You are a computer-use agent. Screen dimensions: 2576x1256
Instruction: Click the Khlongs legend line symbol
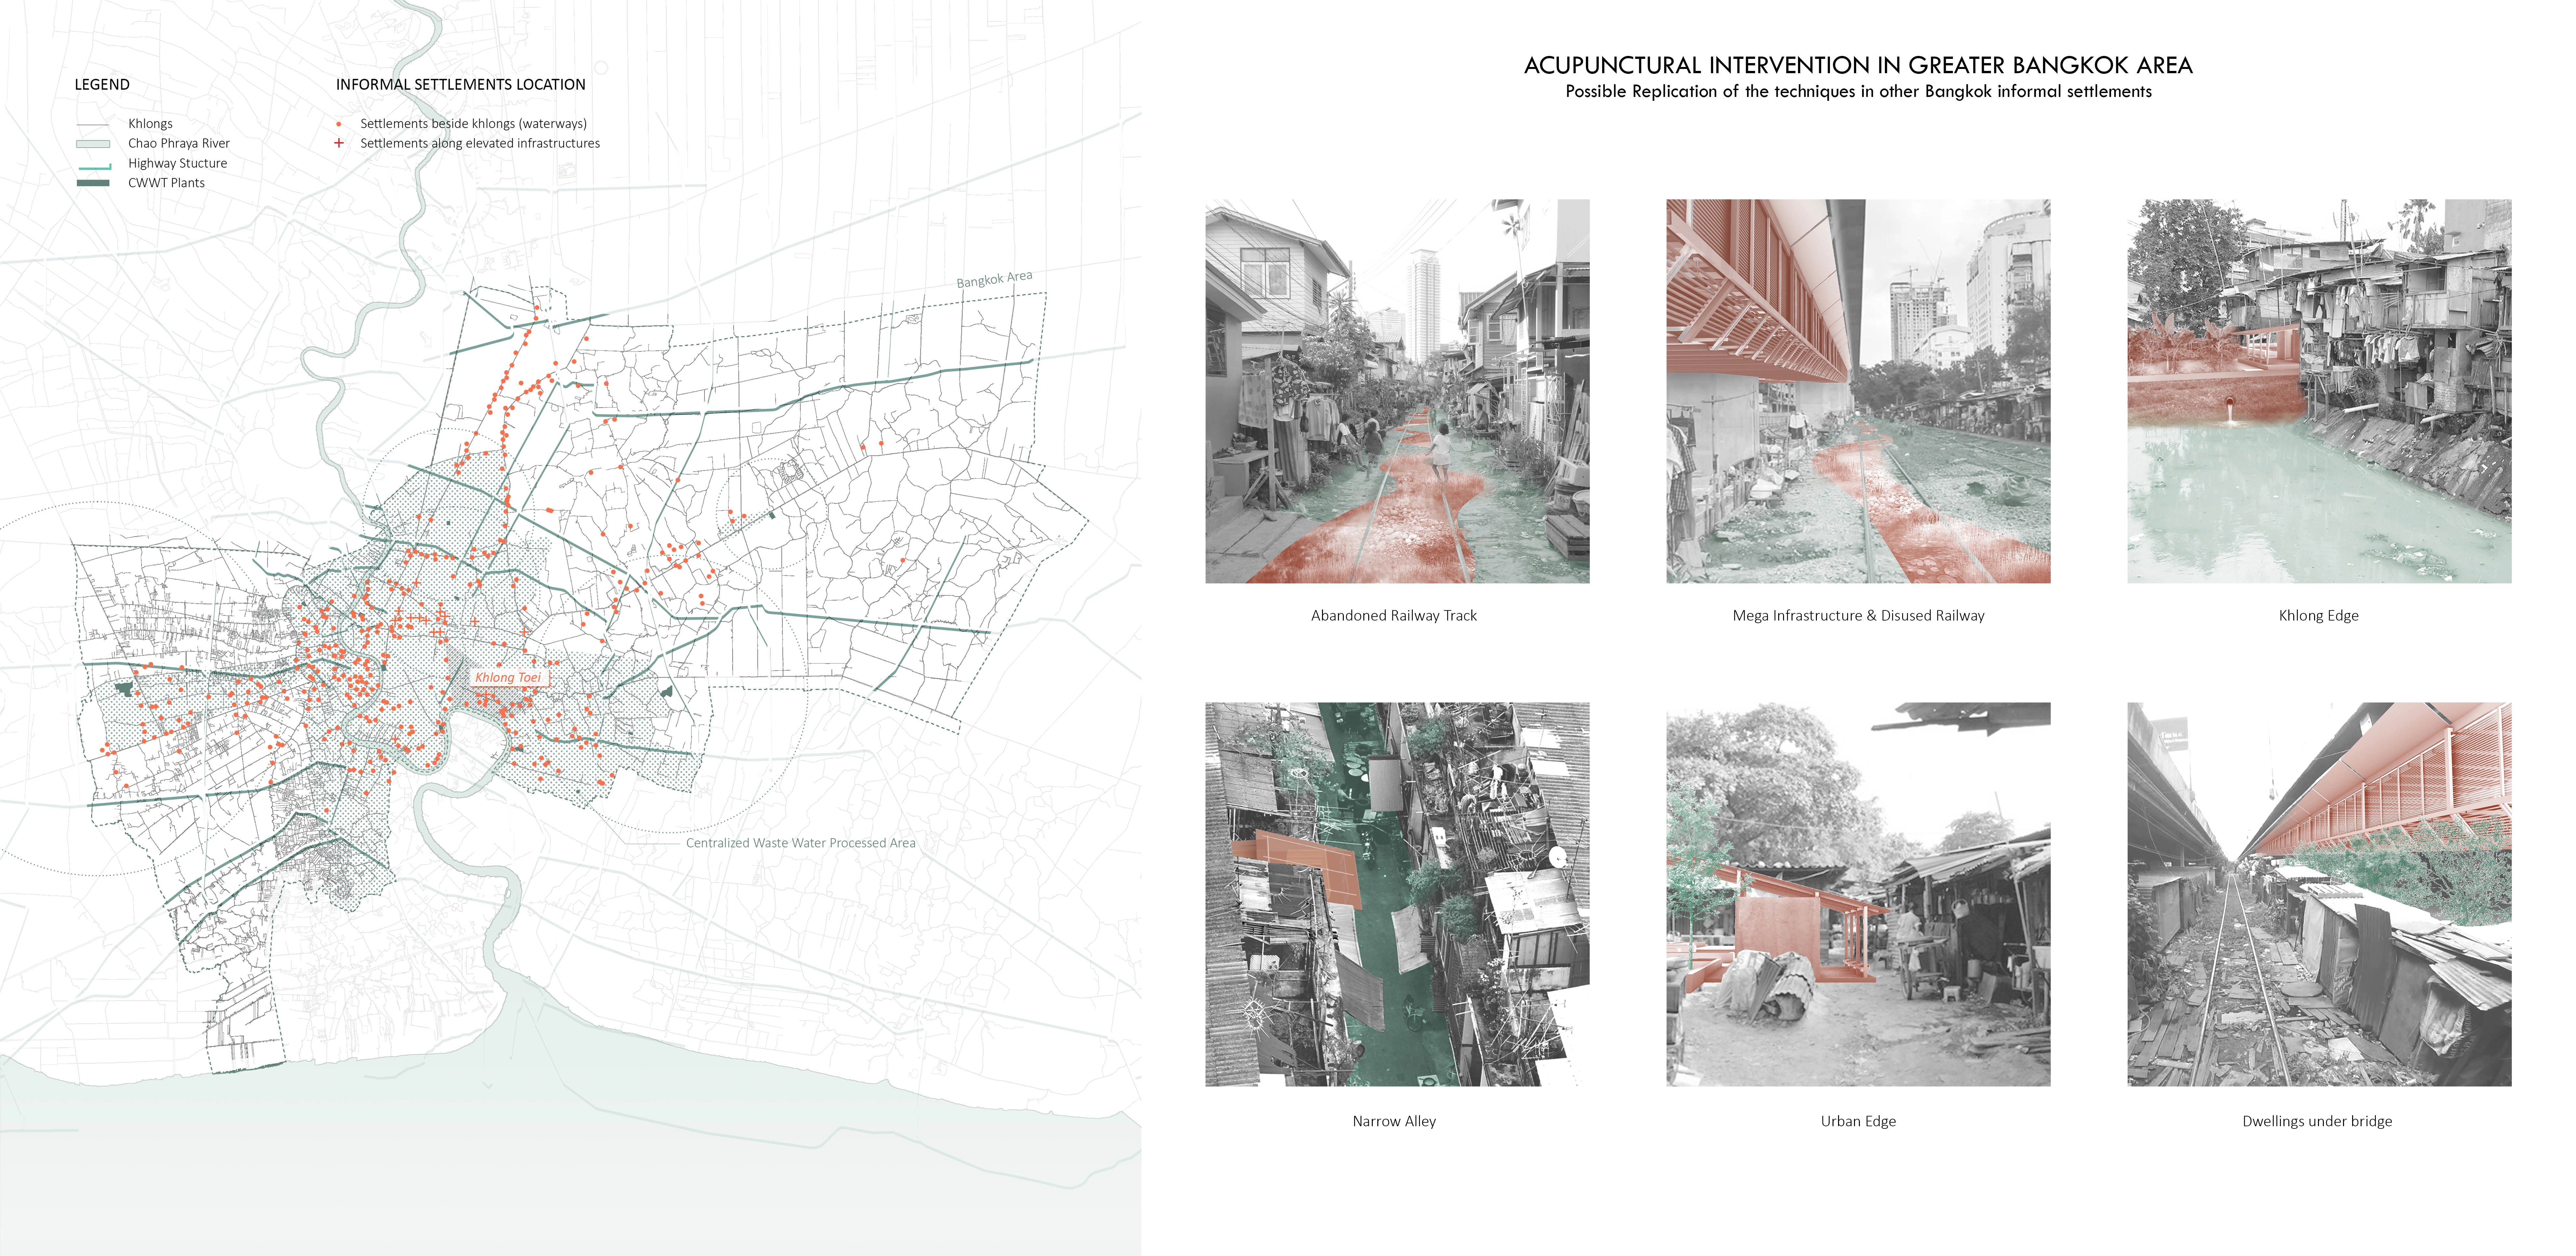pyautogui.click(x=93, y=125)
